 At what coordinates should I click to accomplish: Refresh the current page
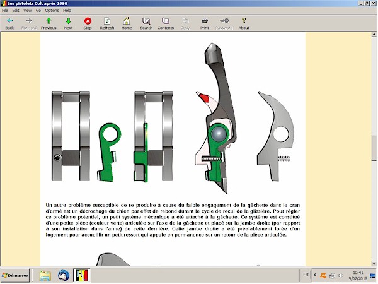tap(107, 23)
